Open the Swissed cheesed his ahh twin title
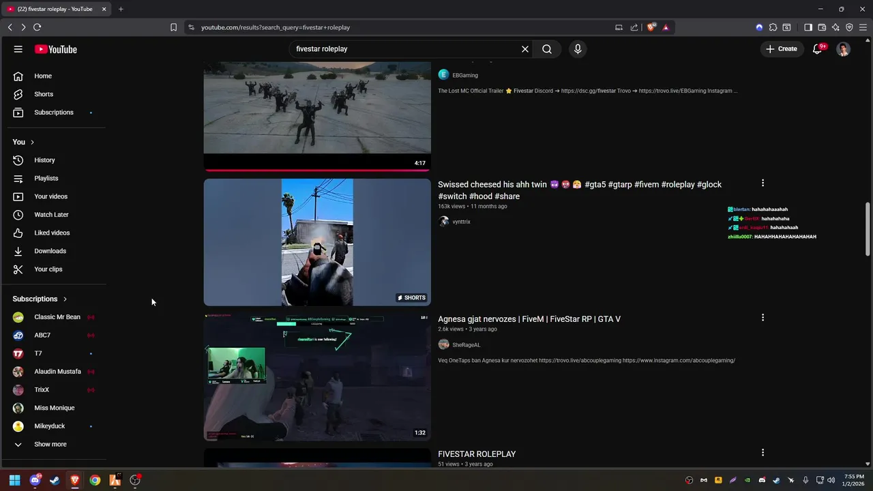The height and width of the screenshot is (491, 873). coord(580,190)
